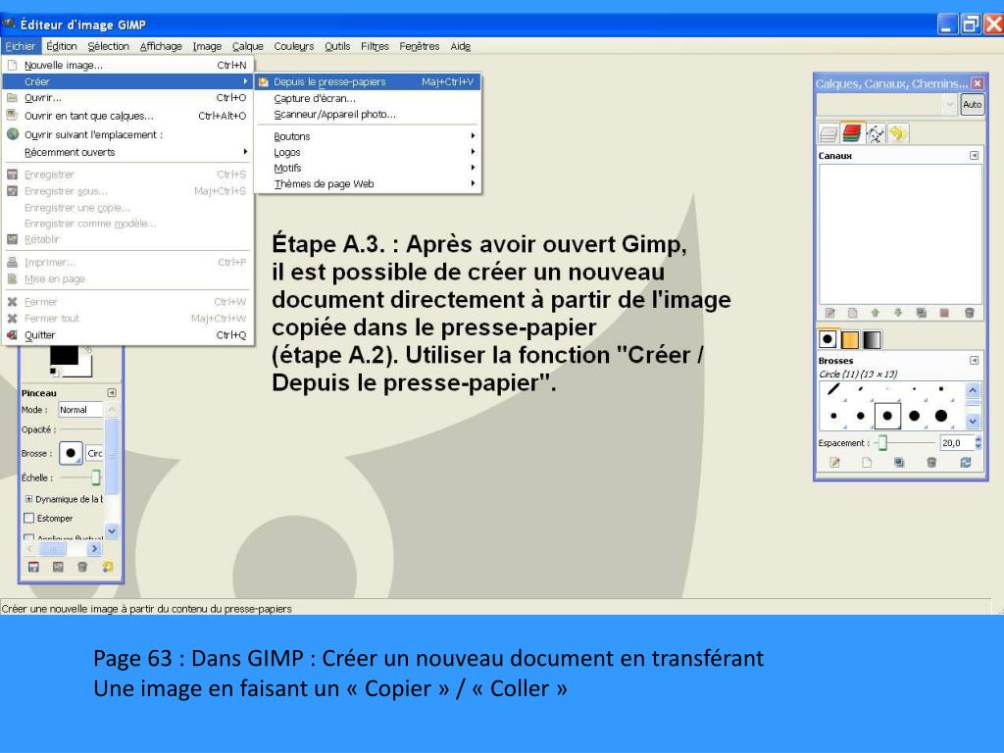Image resolution: width=1004 pixels, height=753 pixels.
Task: Open the Canaux panel menu arrow
Action: click(x=974, y=156)
